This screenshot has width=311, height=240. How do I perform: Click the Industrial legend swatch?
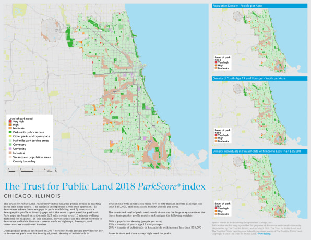(10, 153)
